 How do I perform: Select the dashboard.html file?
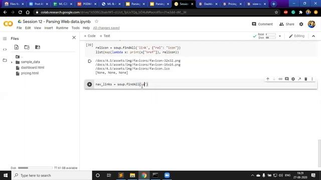click(x=30, y=67)
